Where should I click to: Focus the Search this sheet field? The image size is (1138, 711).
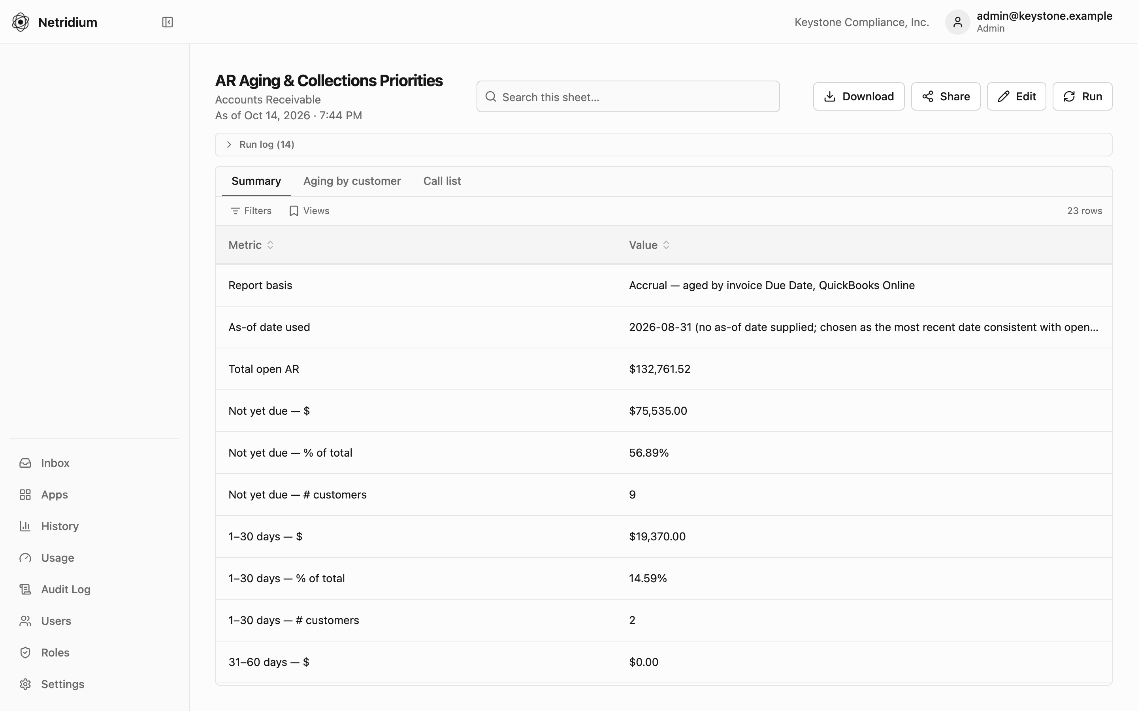click(628, 96)
